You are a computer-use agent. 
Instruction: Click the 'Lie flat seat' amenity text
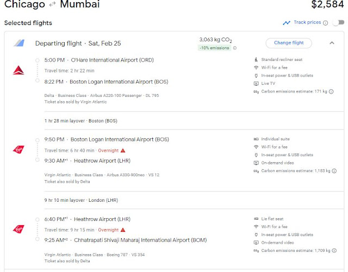coord(272,219)
